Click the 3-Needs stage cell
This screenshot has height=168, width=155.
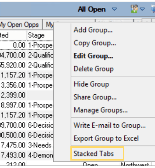click(x=40, y=145)
